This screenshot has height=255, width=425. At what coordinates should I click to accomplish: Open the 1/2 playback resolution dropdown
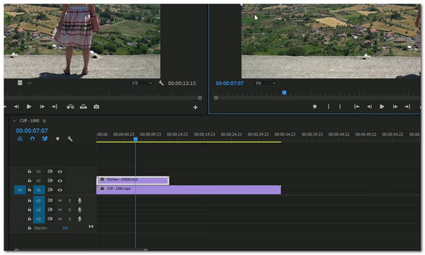click(142, 83)
